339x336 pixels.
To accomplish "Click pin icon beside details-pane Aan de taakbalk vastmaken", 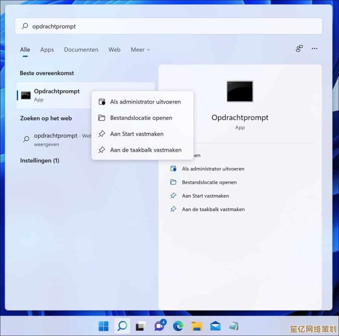I will click(173, 209).
